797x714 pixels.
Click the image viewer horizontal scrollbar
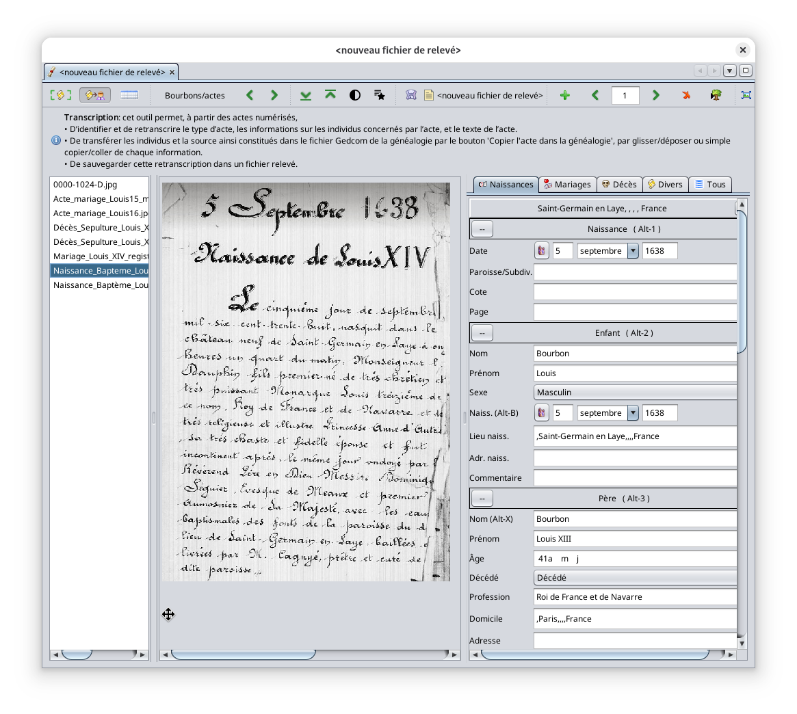310,654
